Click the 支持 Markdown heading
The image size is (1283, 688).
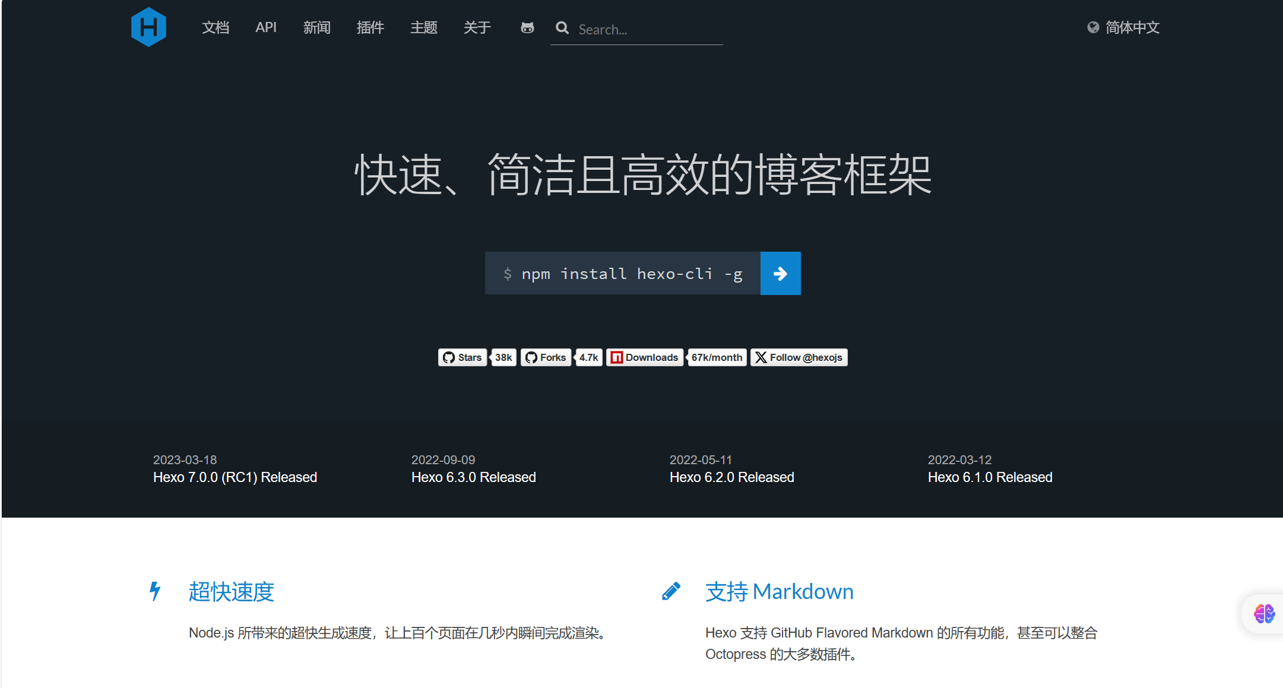(780, 592)
